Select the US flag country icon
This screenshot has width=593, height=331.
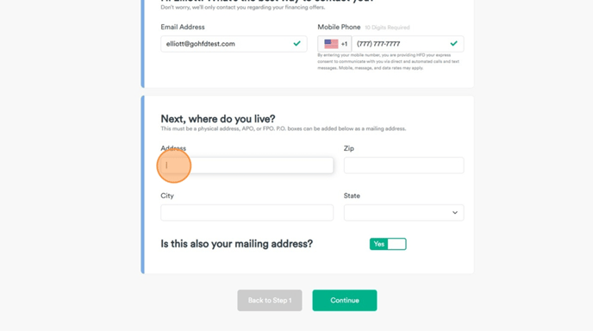pyautogui.click(x=331, y=44)
